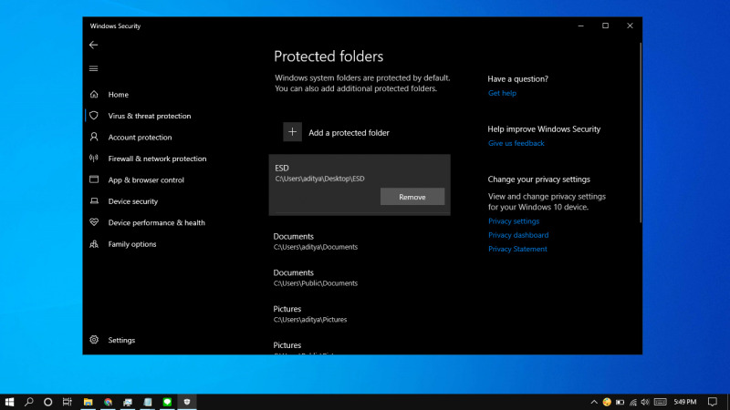This screenshot has height=410, width=730.
Task: Open Cortana circle in taskbar
Action: click(48, 402)
